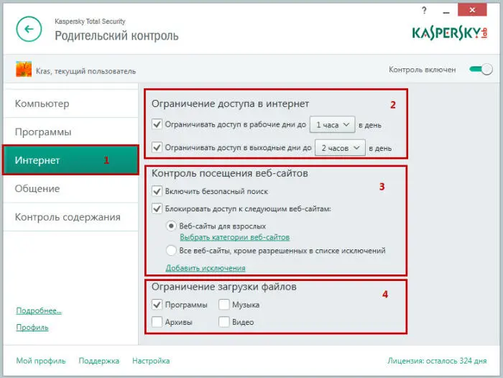Check the 'Музыка' download restriction checkbox

pos(224,304)
